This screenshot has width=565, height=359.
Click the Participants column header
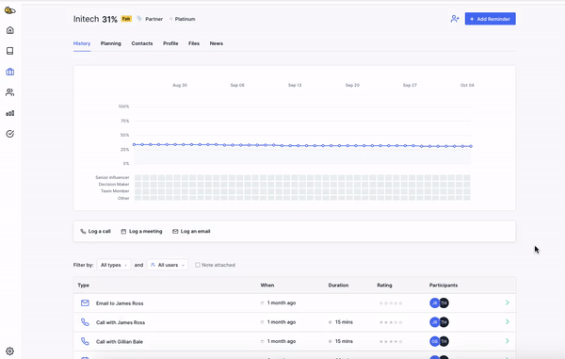pos(444,286)
